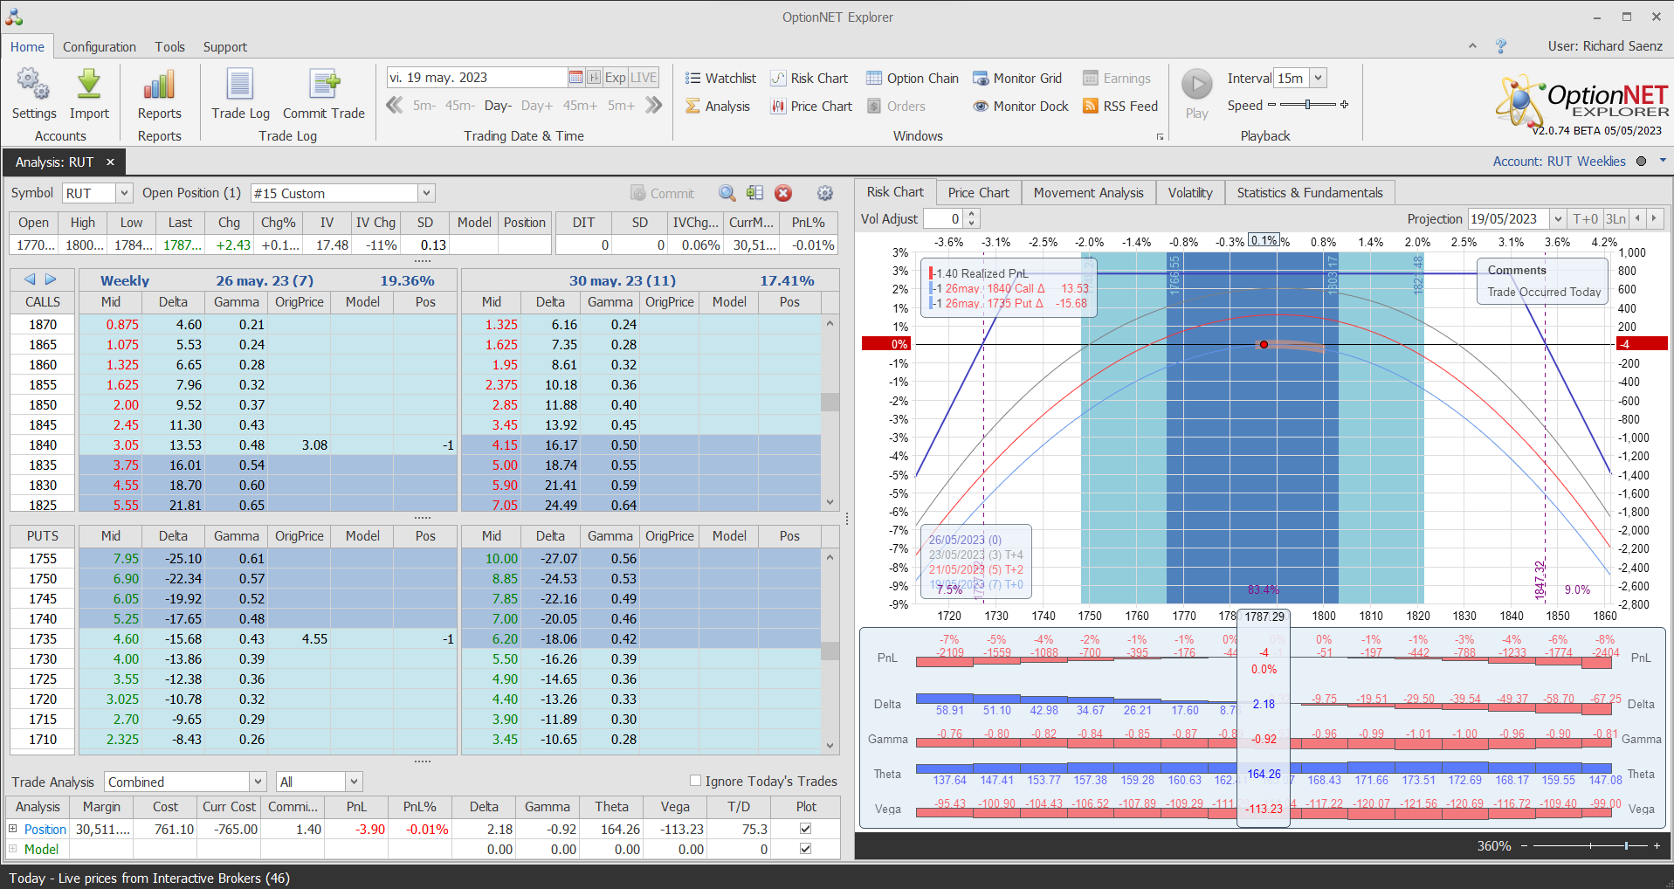Open analysis settings gear icon
This screenshot has width=1674, height=889.
point(824,193)
